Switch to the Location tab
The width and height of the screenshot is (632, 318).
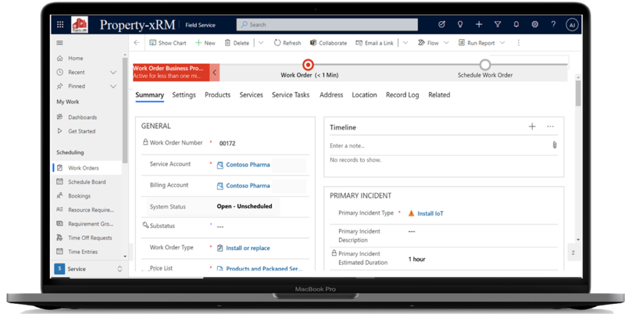coord(364,95)
